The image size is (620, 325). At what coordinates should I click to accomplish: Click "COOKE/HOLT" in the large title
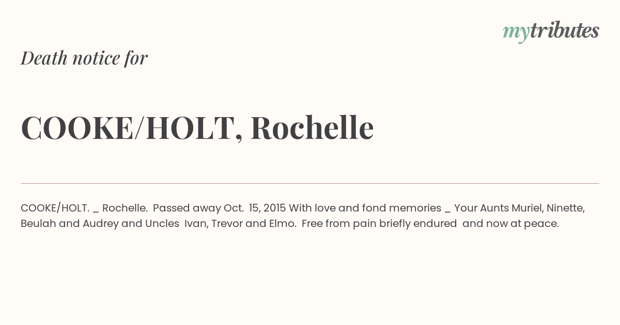[131, 128]
